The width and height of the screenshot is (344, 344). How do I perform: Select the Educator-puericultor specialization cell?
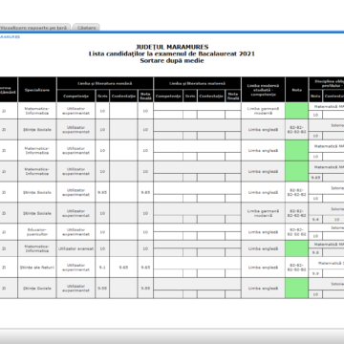point(37,232)
